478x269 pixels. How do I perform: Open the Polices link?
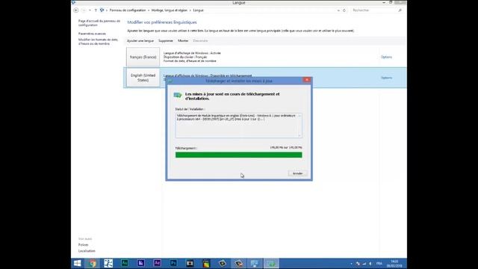point(83,245)
